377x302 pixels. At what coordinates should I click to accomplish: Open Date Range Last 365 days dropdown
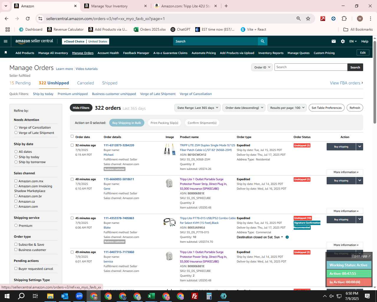(x=198, y=108)
